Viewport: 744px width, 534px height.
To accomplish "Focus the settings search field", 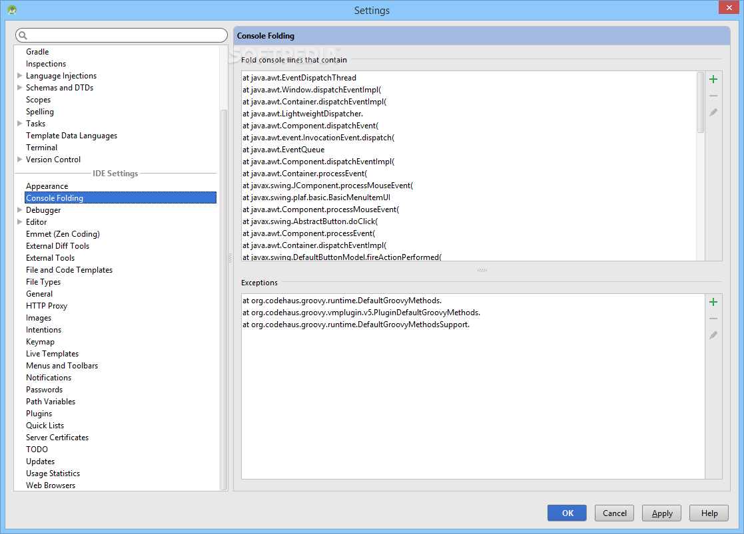I will point(121,35).
